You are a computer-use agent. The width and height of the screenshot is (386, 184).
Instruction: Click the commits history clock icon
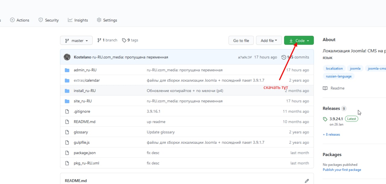(x=283, y=57)
